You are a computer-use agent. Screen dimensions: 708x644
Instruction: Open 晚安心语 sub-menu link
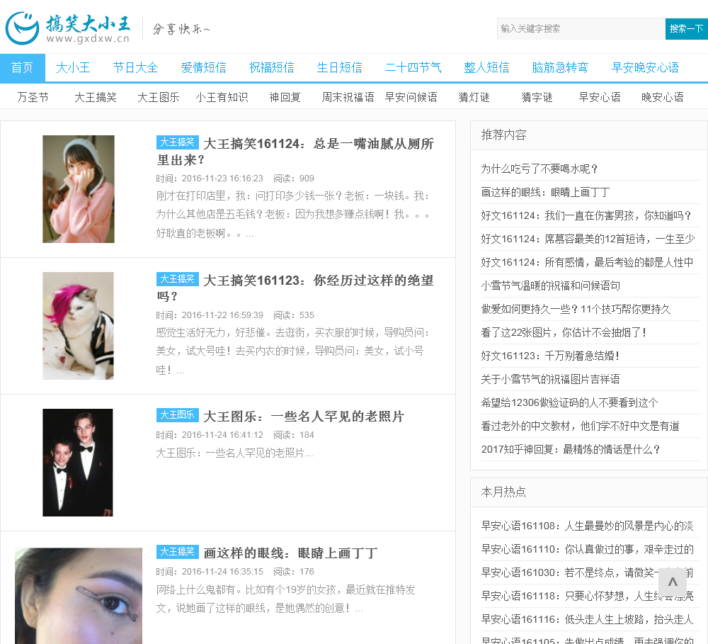[663, 97]
